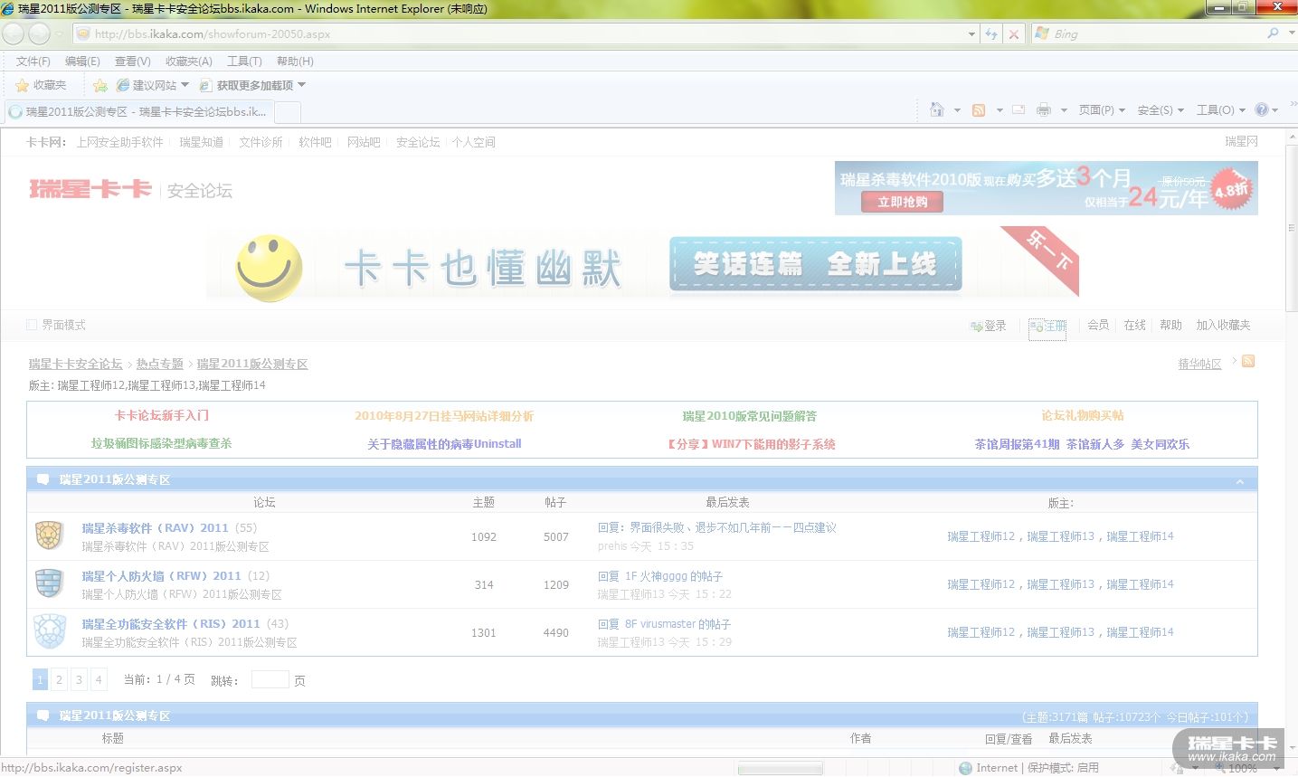Image resolution: width=1298 pixels, height=777 pixels.
Task: Click the Read Mail envelope icon
Action: [x=1019, y=109]
